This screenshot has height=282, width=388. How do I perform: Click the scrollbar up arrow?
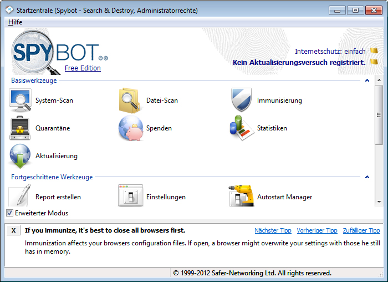point(379,80)
